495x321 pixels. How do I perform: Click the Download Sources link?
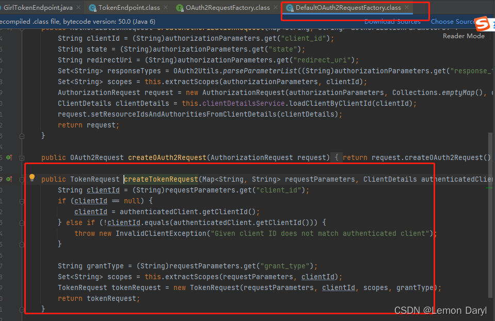pyautogui.click(x=392, y=22)
